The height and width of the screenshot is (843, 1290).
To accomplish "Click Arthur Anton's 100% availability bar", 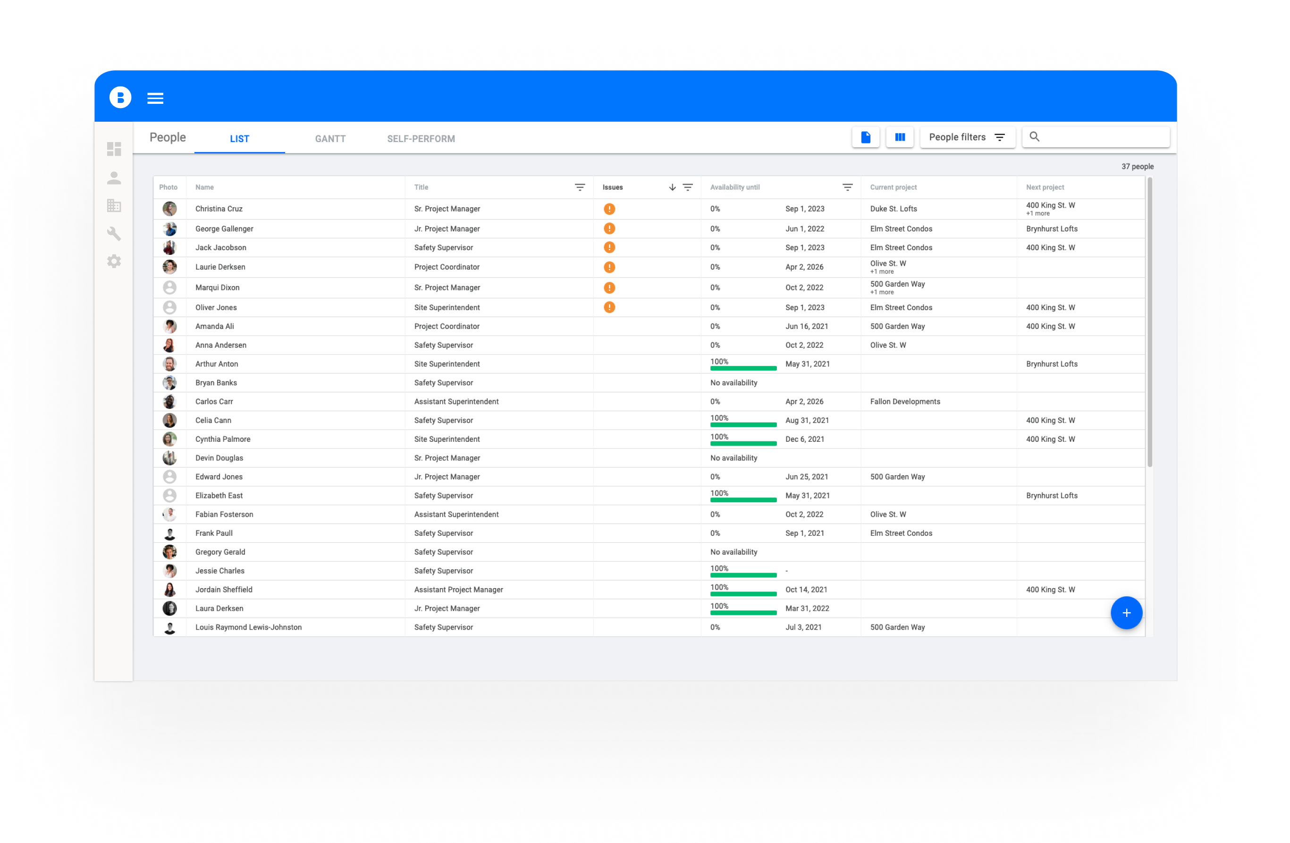I will (x=743, y=368).
